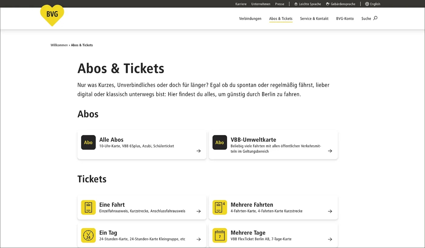Click the Leichte Sprache book icon

(x=296, y=4)
